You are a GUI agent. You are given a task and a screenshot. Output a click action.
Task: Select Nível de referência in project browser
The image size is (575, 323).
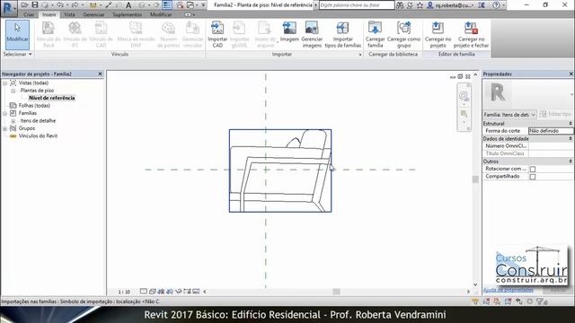[x=52, y=98]
